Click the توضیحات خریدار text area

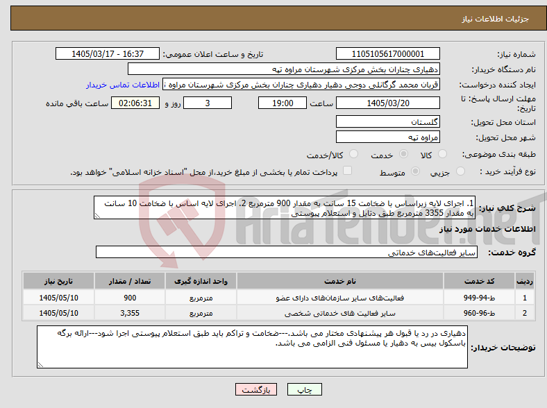pyautogui.click(x=252, y=347)
